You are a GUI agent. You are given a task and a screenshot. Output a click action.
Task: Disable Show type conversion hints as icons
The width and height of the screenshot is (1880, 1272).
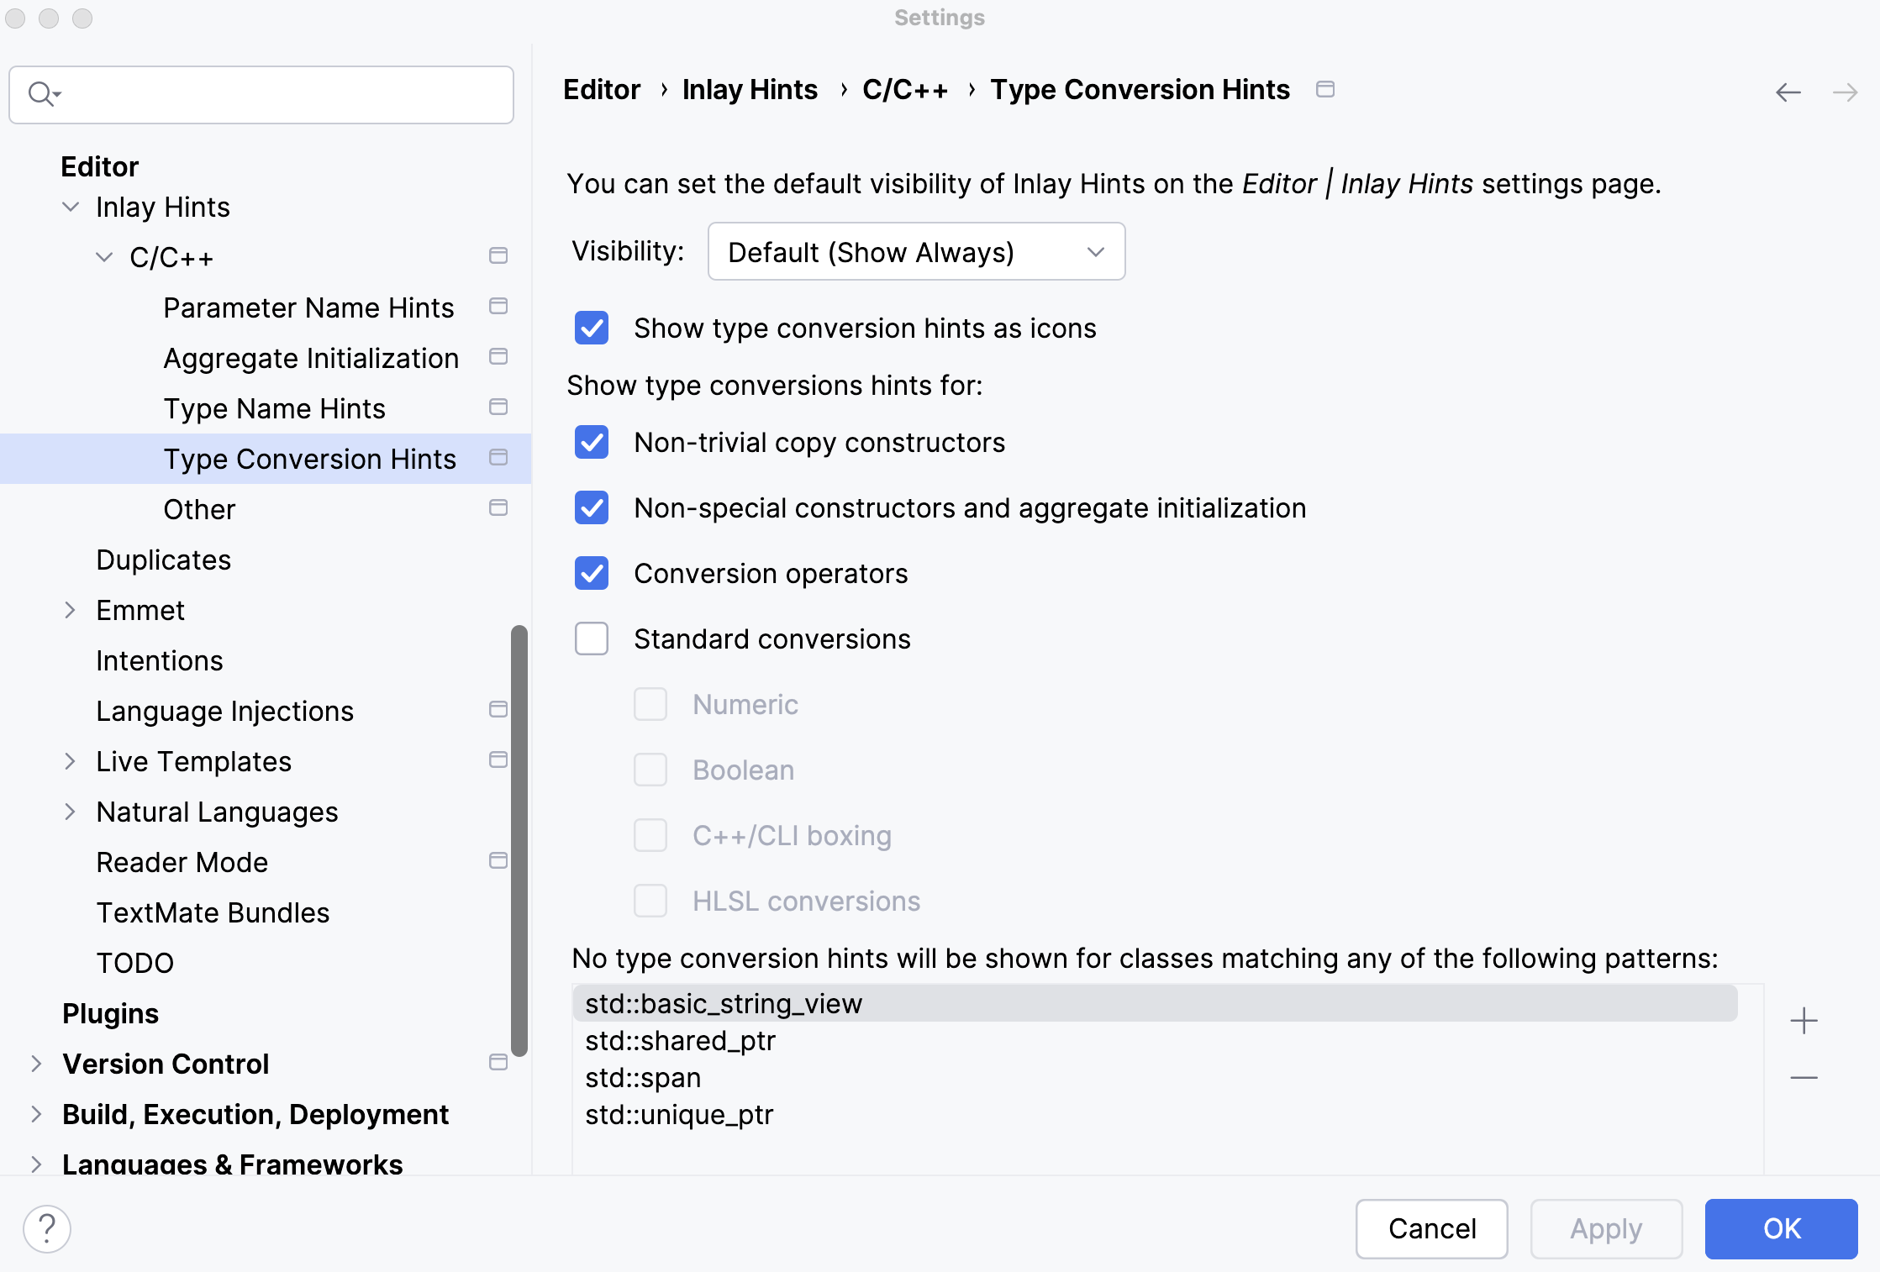592,329
